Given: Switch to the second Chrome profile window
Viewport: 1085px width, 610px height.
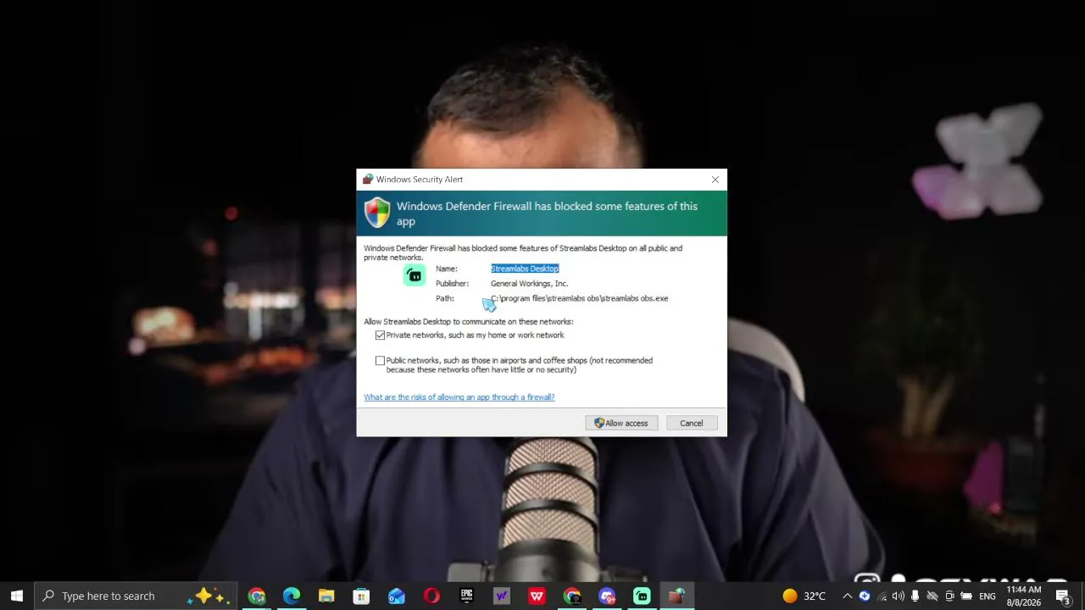Looking at the screenshot, I should coord(572,596).
